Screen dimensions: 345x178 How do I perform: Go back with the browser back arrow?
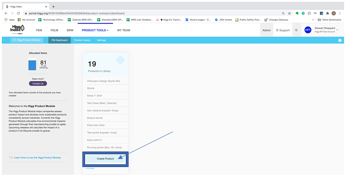[6, 13]
